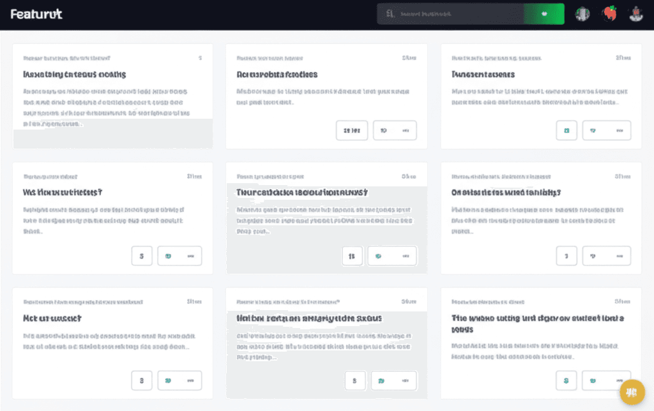
Task: Open the three-dot menu in the middle-right card
Action: [x=620, y=256]
